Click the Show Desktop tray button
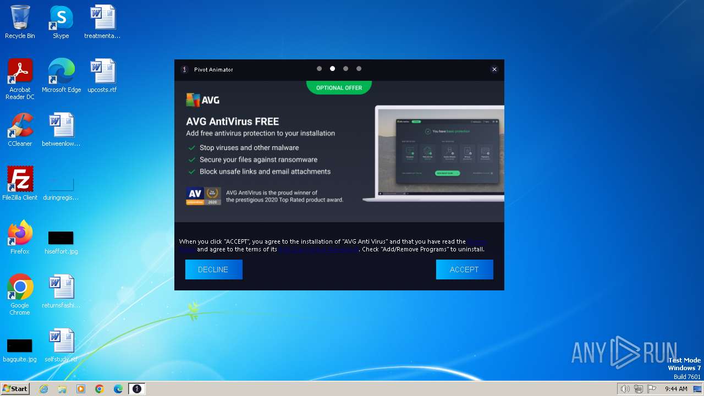Screen dimensions: 704x396 point(698,389)
